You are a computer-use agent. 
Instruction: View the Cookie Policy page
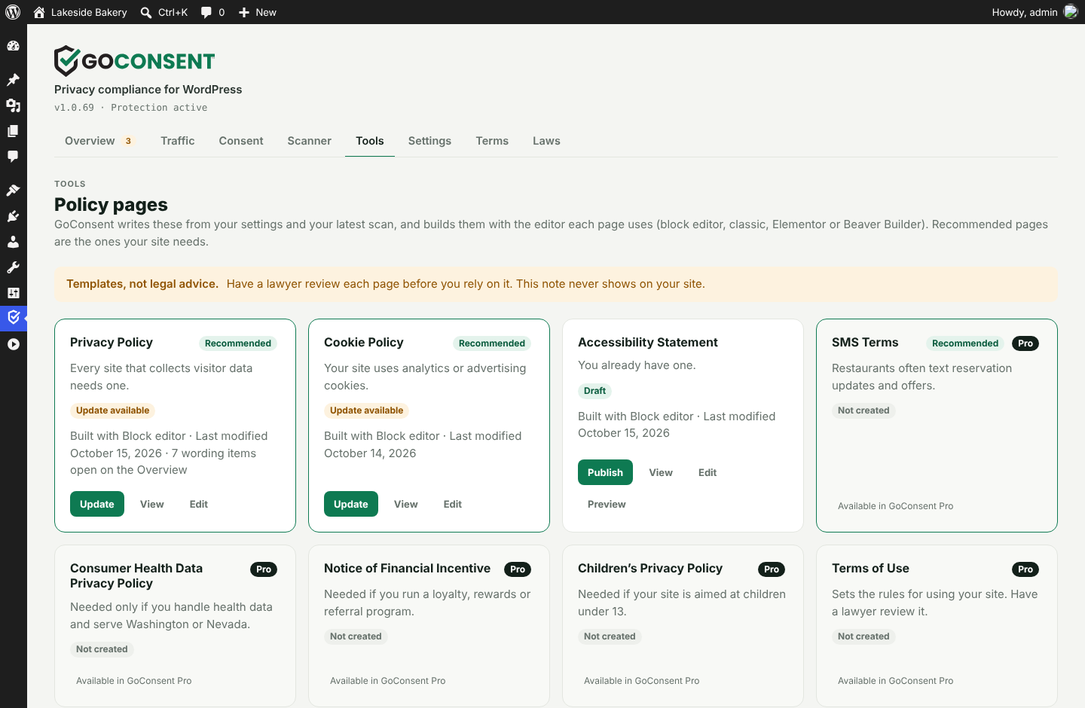point(406,504)
